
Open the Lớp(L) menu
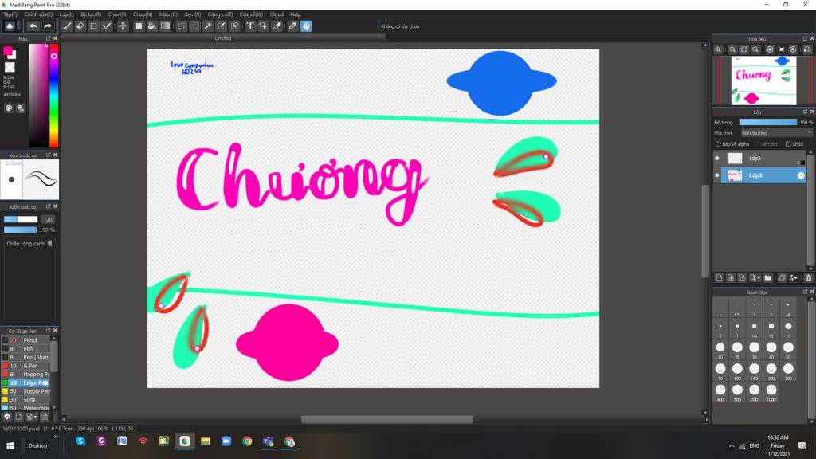point(67,14)
